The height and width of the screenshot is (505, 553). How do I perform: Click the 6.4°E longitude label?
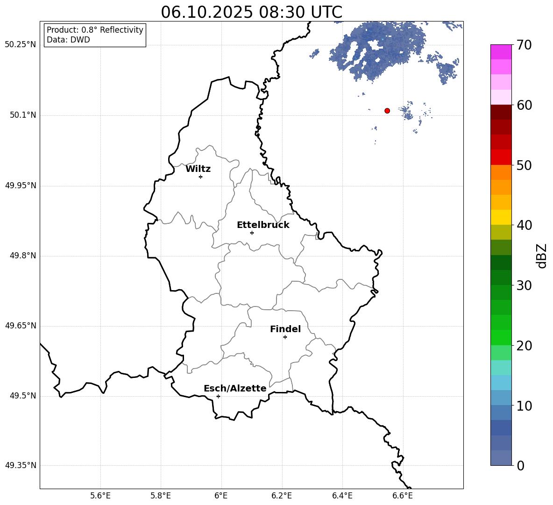click(342, 496)
